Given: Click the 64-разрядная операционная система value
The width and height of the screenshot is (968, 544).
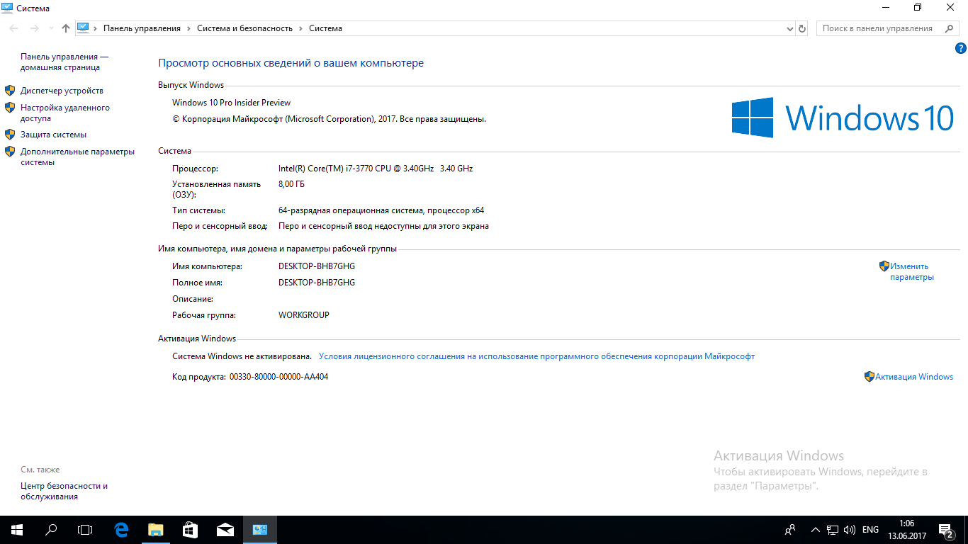Looking at the screenshot, I should click(381, 210).
